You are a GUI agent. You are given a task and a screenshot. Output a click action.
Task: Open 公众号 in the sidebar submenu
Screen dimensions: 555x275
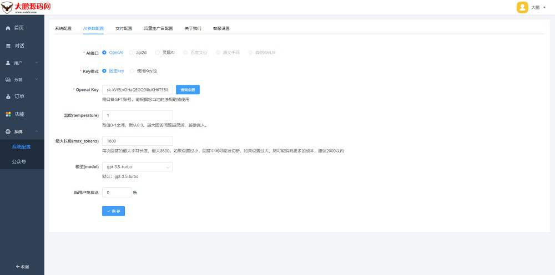tap(19, 161)
